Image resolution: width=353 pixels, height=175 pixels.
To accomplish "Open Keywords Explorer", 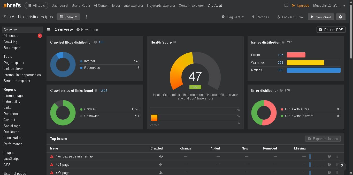I will coord(161,5).
